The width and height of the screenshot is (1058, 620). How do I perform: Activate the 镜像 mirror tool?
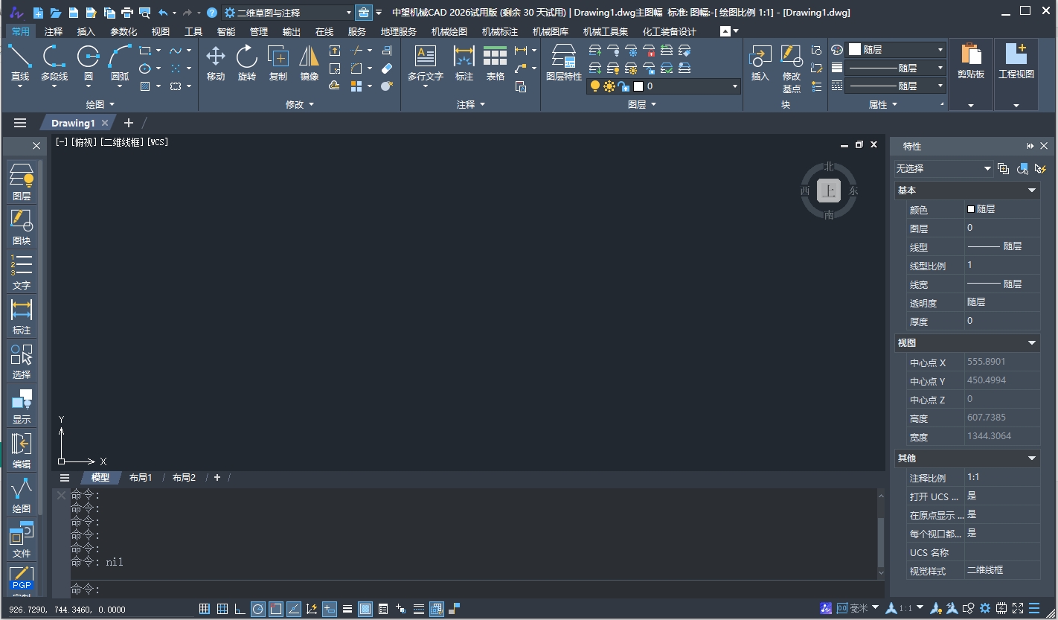310,63
